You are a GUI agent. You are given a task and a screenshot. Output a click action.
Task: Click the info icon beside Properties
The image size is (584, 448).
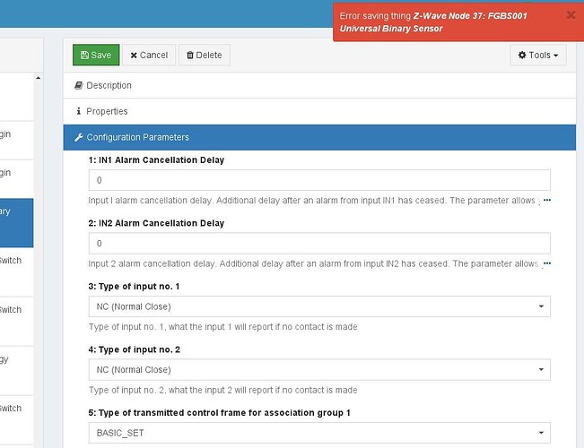click(x=78, y=112)
